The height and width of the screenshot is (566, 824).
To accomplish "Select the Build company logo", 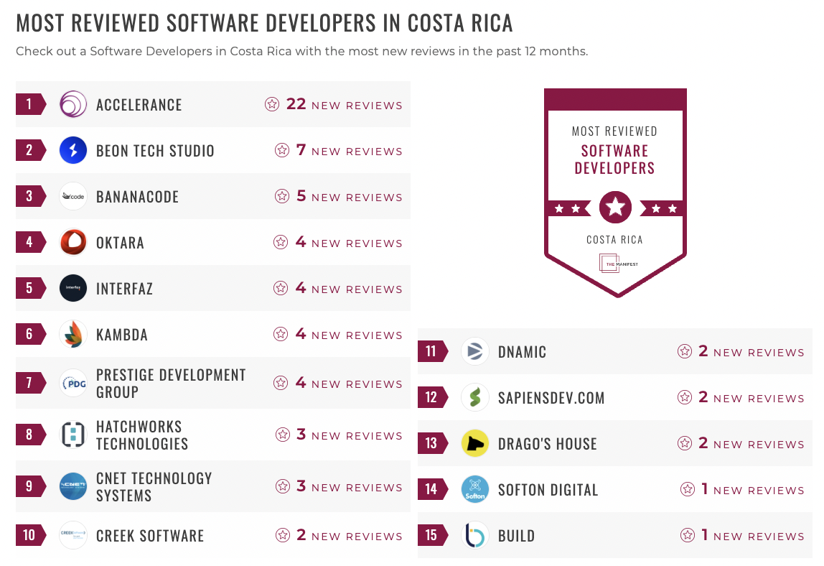I will coord(474,535).
